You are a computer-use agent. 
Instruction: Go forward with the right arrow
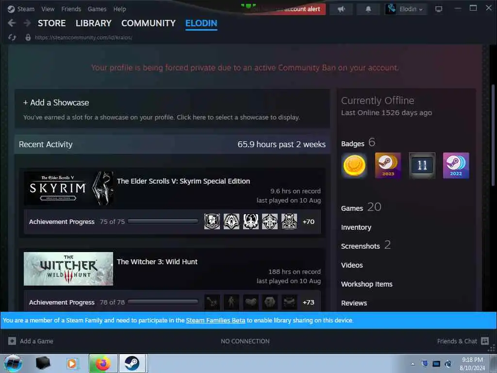point(27,23)
